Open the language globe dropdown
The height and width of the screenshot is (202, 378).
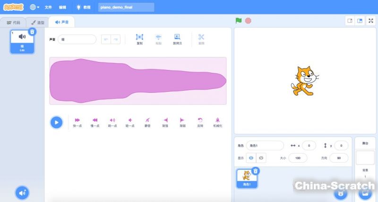(34, 7)
